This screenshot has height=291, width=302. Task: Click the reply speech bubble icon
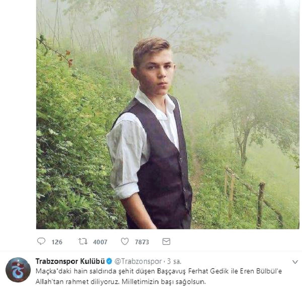point(41,241)
